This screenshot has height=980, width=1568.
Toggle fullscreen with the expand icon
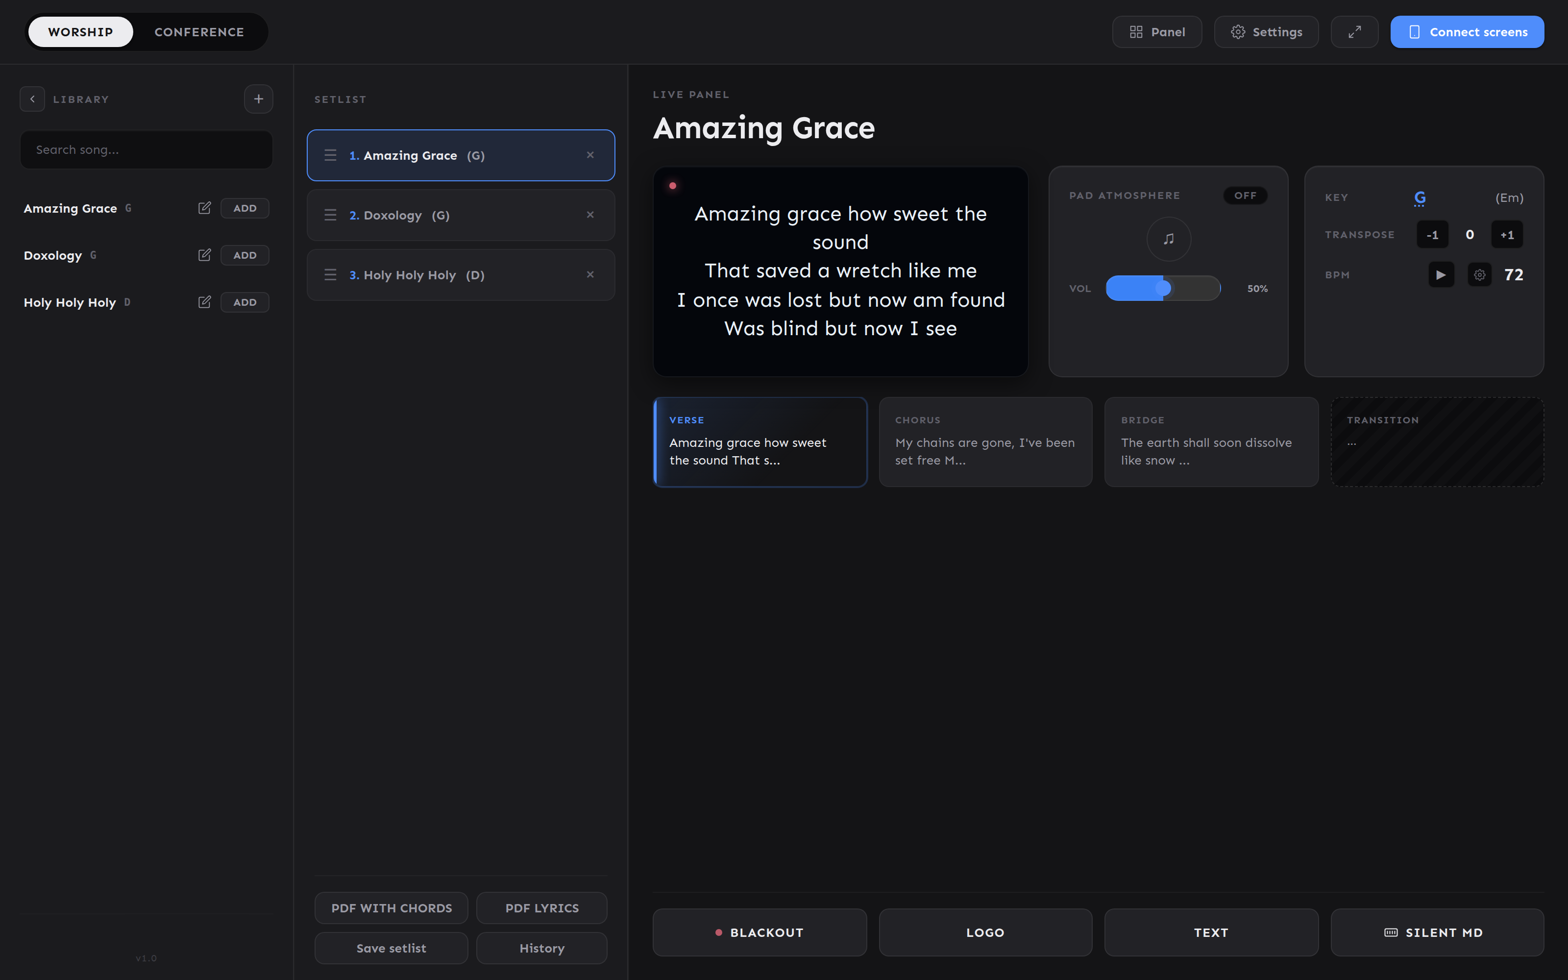click(1355, 32)
